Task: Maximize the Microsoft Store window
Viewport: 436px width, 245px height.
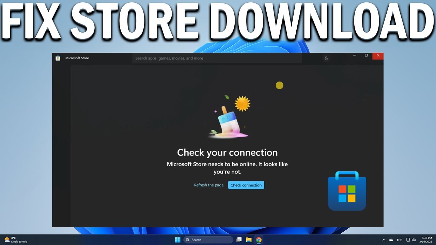Action: [x=366, y=55]
